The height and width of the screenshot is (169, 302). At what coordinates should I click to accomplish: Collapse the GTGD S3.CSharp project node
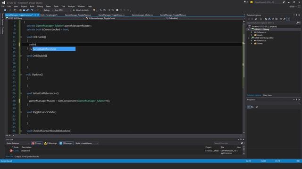tap(249, 30)
